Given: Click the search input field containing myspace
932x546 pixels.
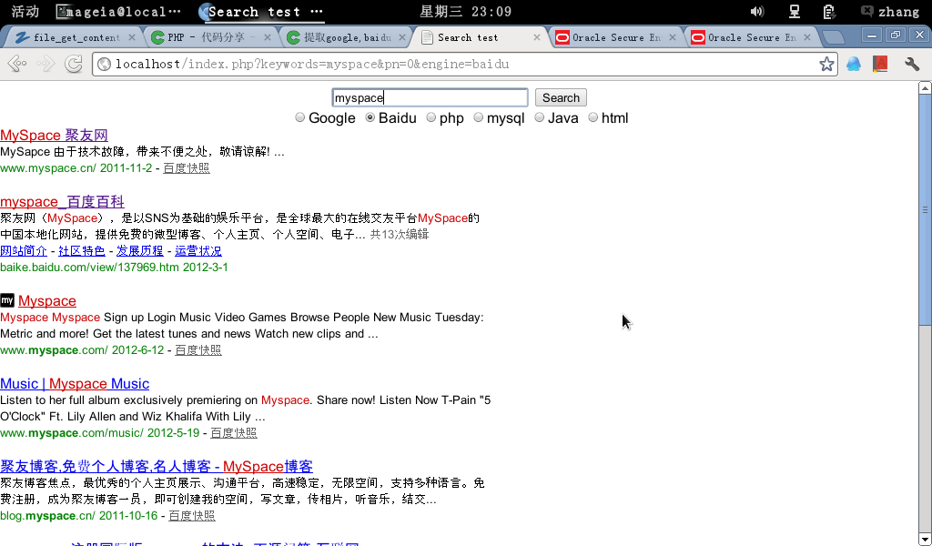Looking at the screenshot, I should [430, 97].
